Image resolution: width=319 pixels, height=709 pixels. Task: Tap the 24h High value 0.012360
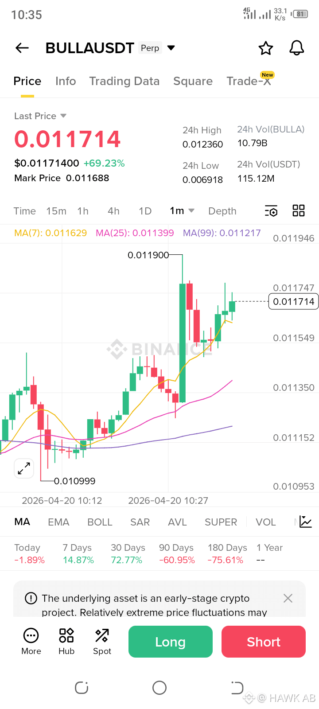[x=202, y=144]
